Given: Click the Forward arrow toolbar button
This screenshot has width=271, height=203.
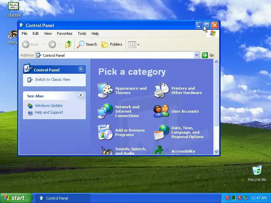Looking at the screenshot, I should (52, 44).
